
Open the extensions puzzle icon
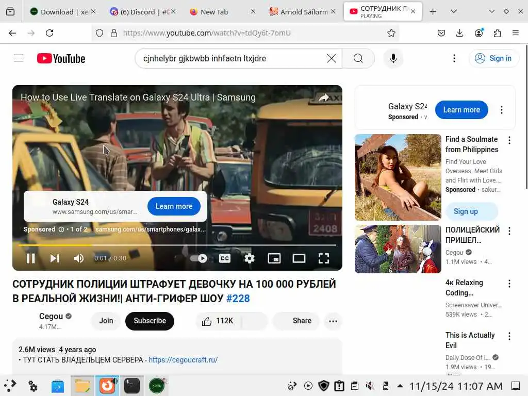coord(497,33)
